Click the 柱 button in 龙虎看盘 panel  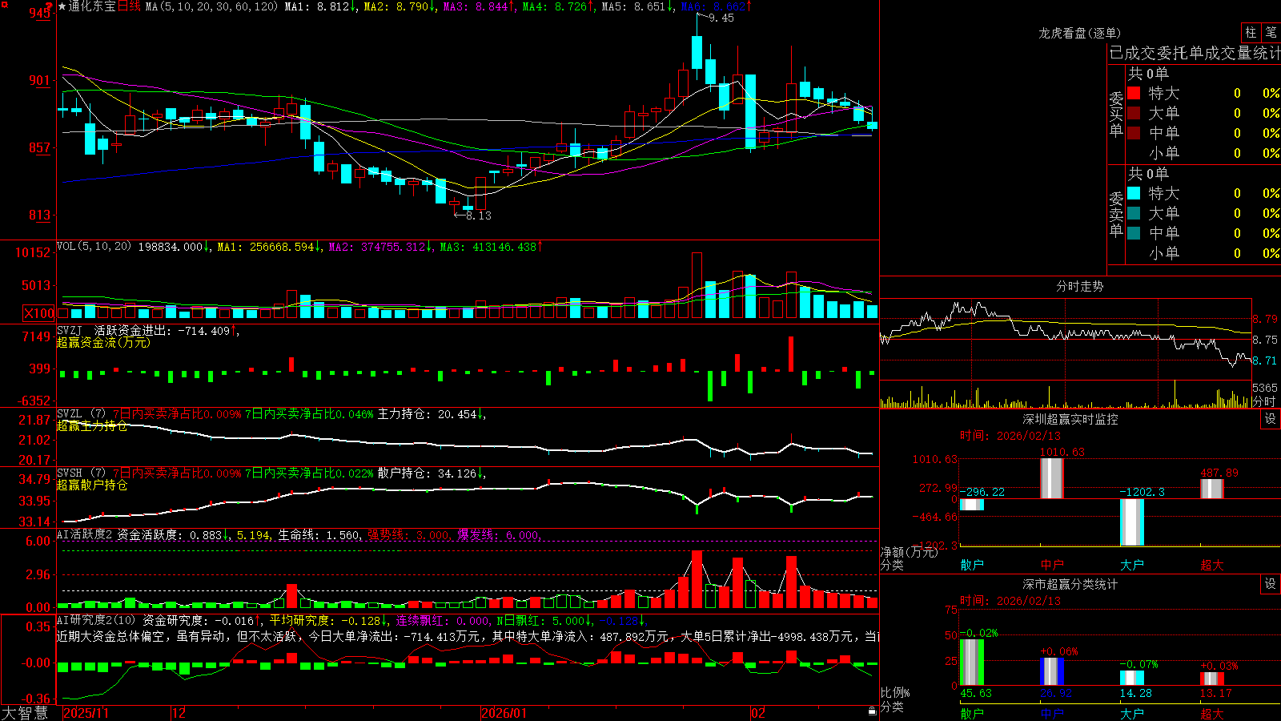click(x=1251, y=32)
